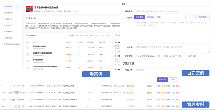Insert comma operator with , button
This screenshot has width=215, height=110.
[x=193, y=17]
